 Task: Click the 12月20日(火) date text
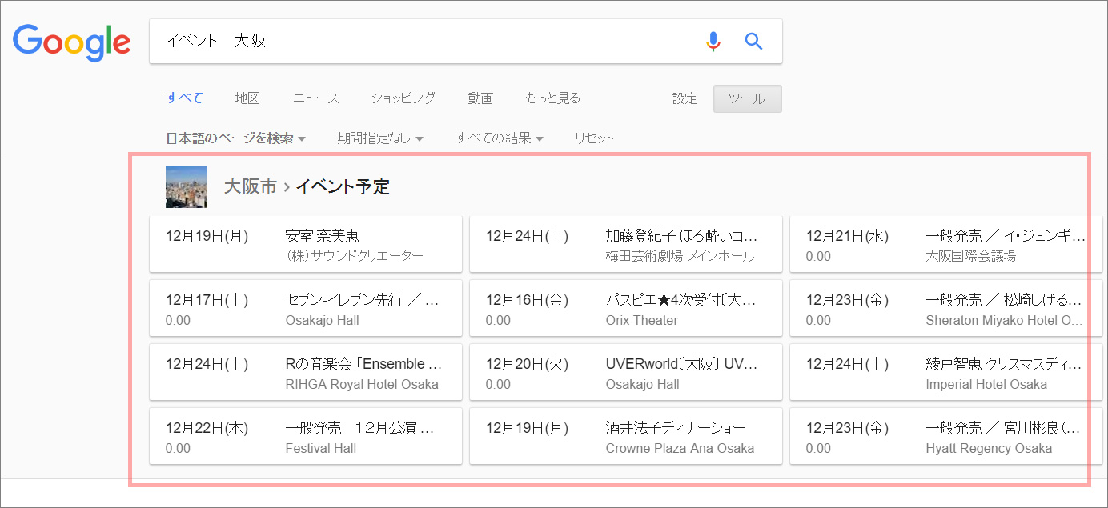527,364
